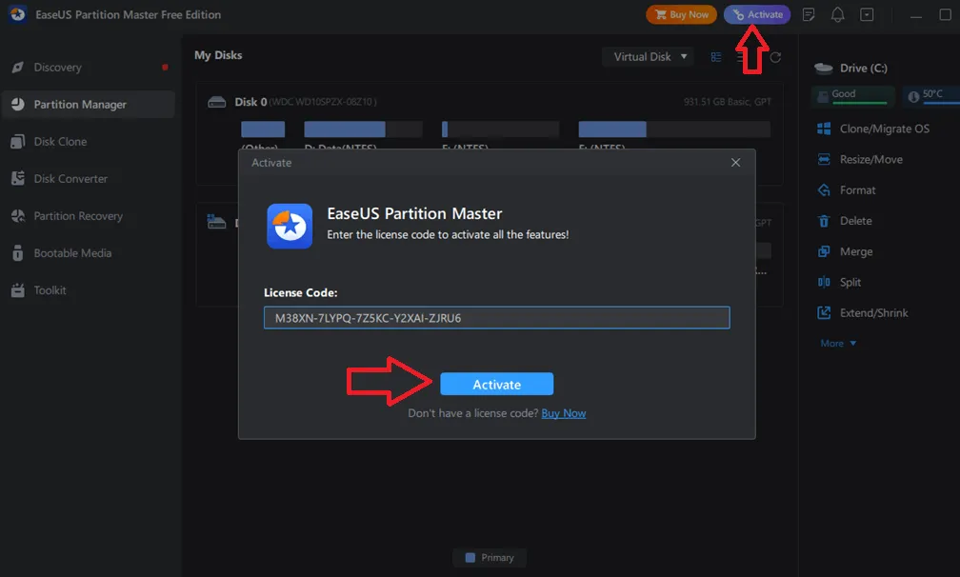This screenshot has width=960, height=577.
Task: Click the Resize/Move icon
Action: click(x=824, y=160)
